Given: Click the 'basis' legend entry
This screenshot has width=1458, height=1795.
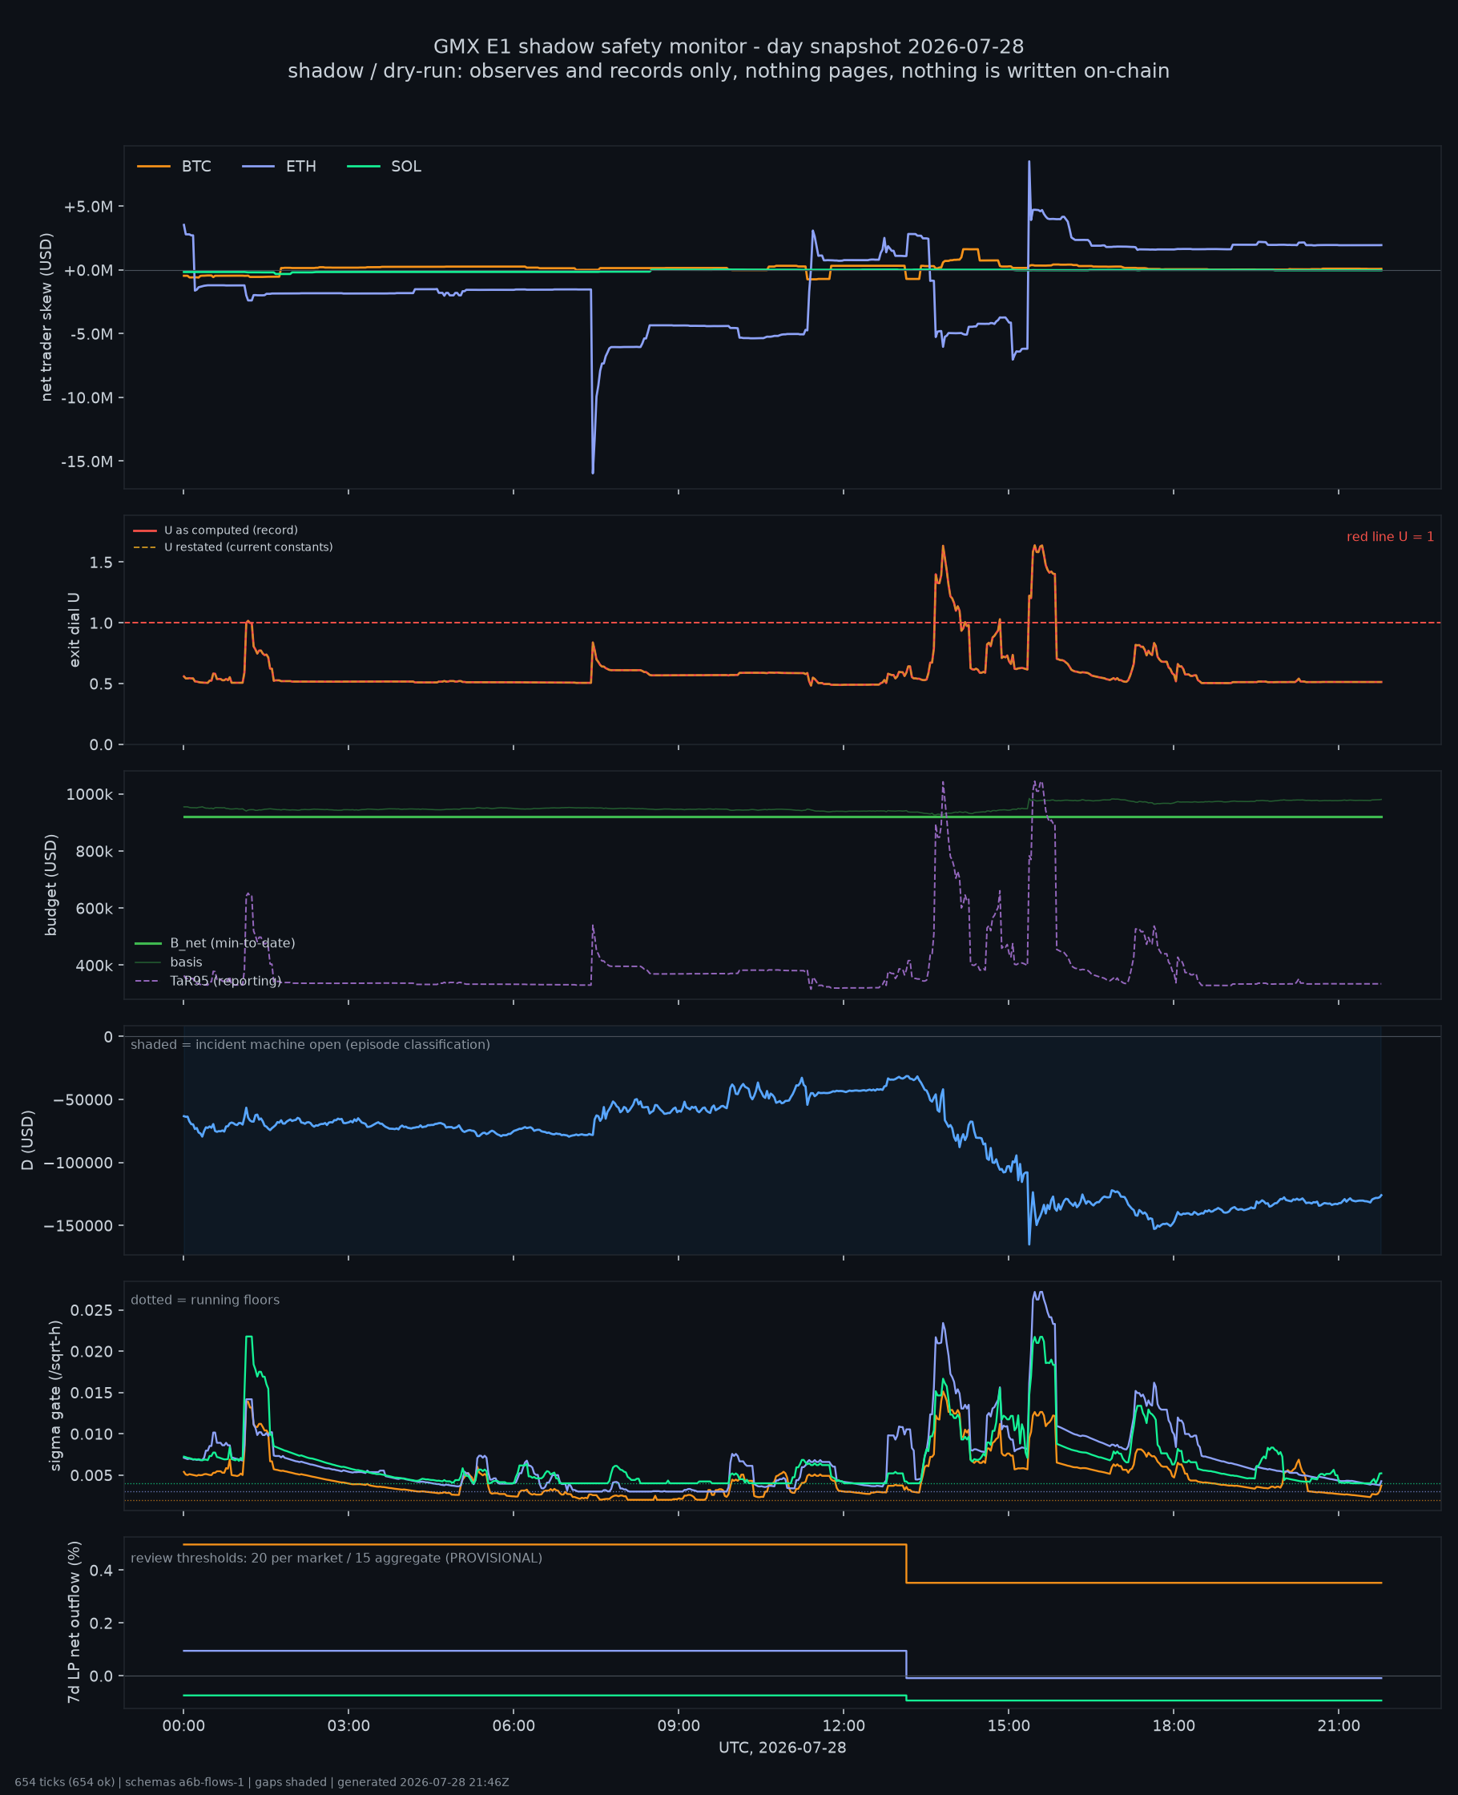Looking at the screenshot, I should [168, 962].
